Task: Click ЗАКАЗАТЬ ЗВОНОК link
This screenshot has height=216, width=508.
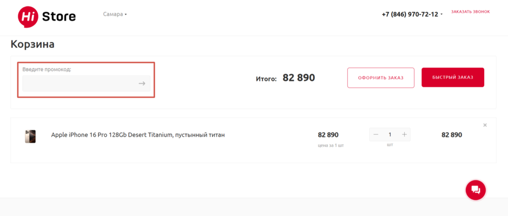Action: tap(470, 12)
